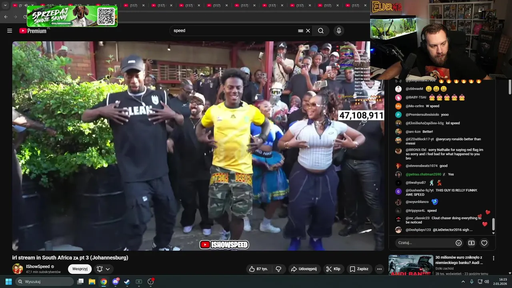
Task: Open the emoji picker in live chat
Action: (459, 243)
